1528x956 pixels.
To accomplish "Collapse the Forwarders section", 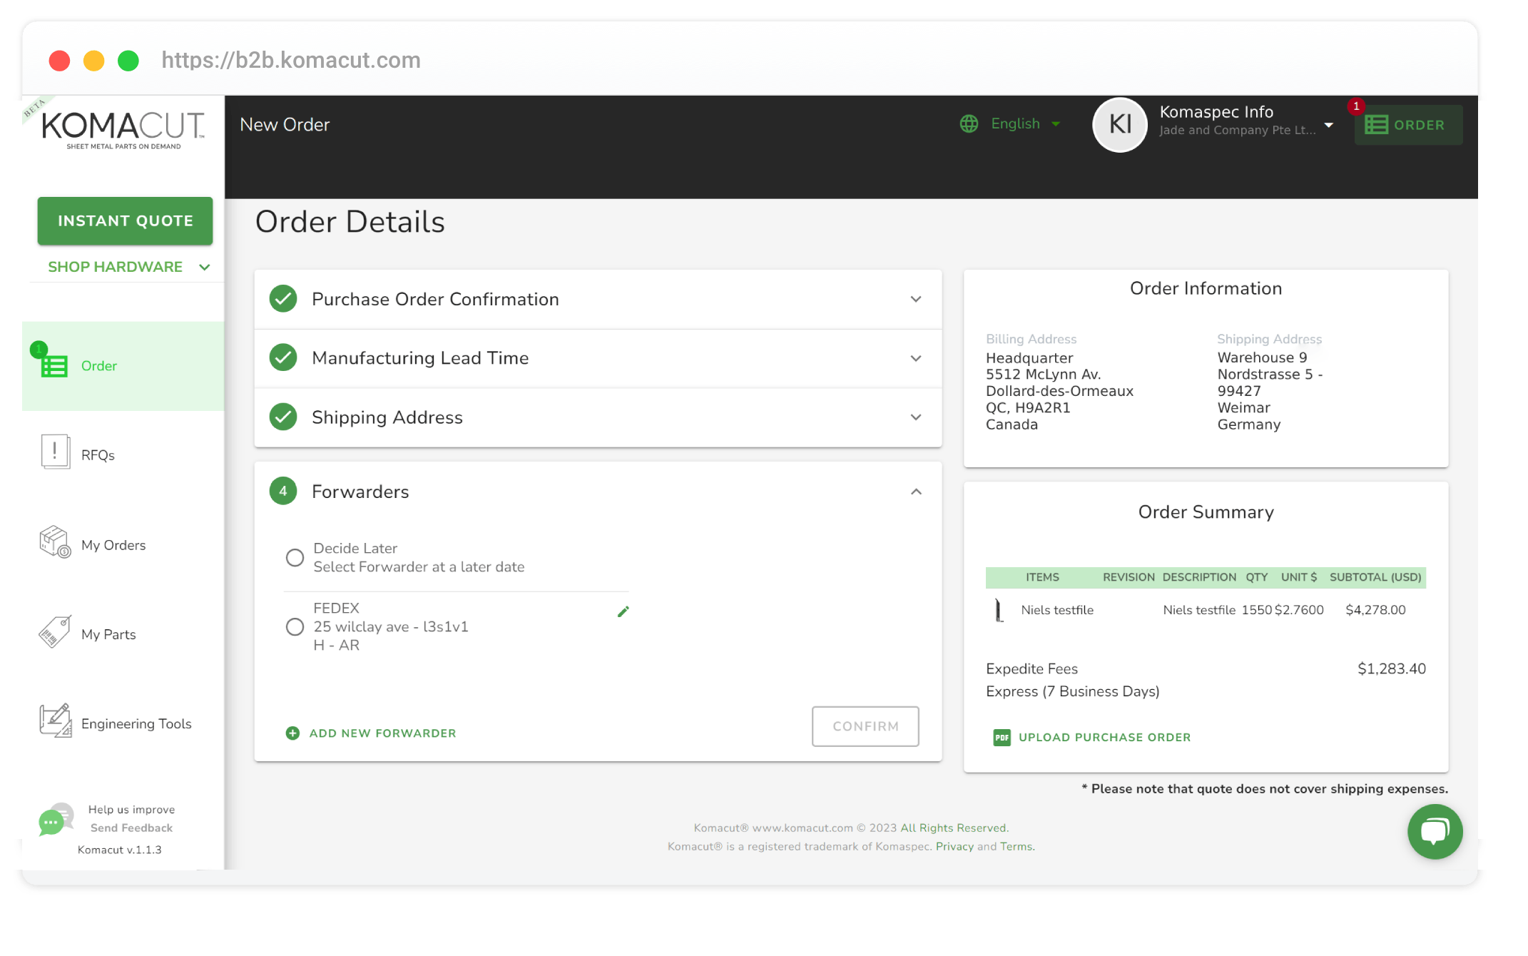I will (916, 492).
